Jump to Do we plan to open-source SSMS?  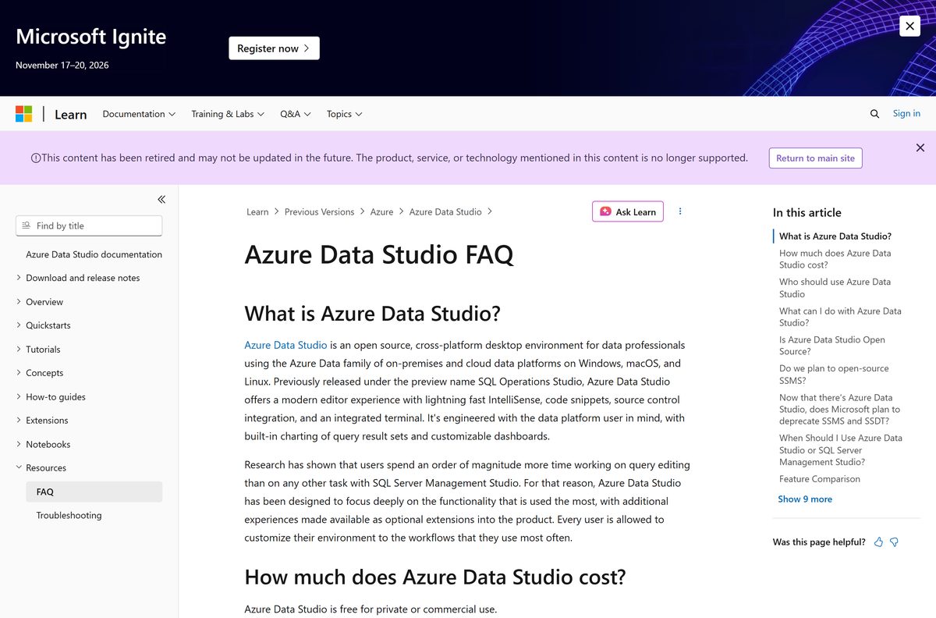coord(834,375)
